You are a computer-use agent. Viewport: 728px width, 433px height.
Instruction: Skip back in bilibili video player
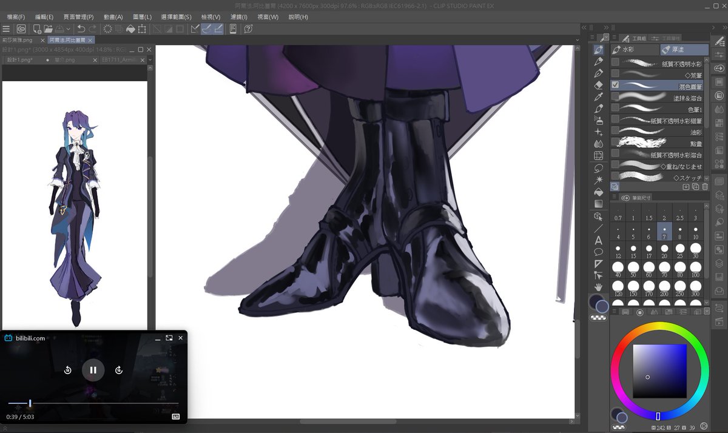click(68, 370)
